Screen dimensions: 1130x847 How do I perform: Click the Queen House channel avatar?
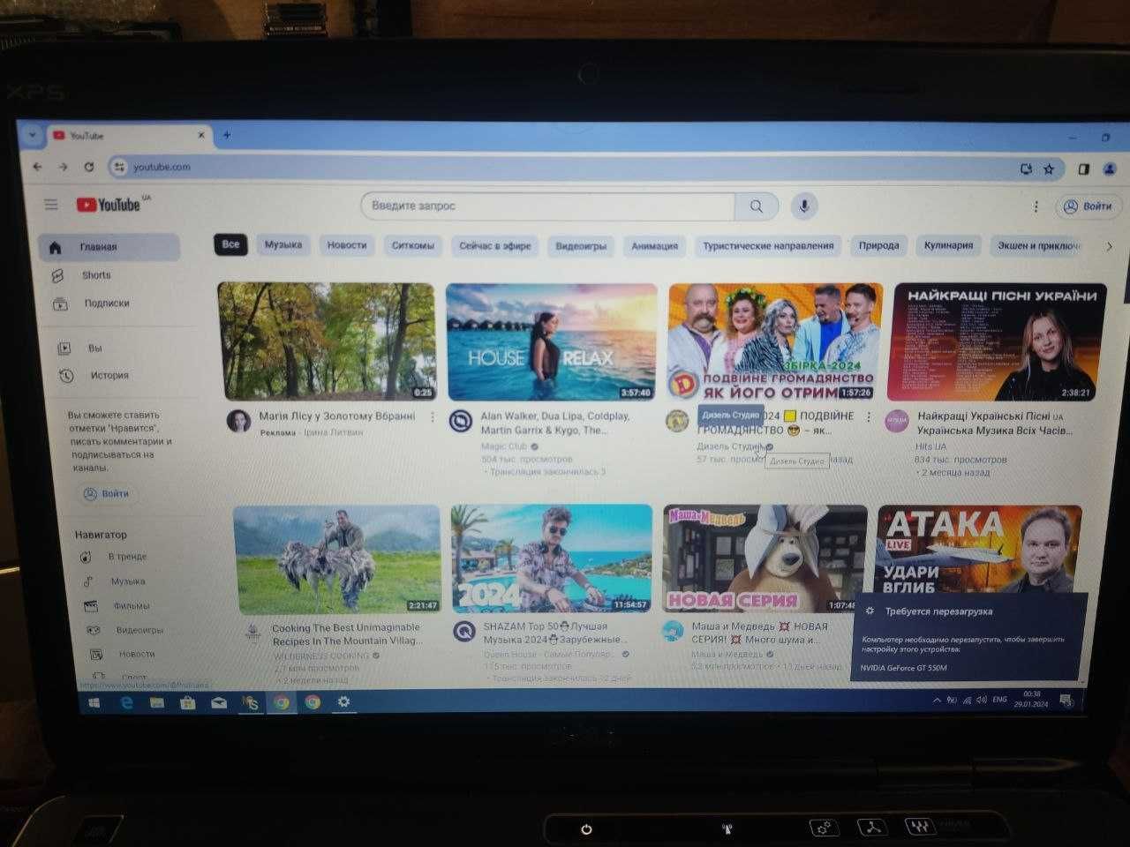(464, 632)
